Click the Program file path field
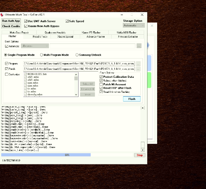206x189 pixels. click(x=79, y=64)
